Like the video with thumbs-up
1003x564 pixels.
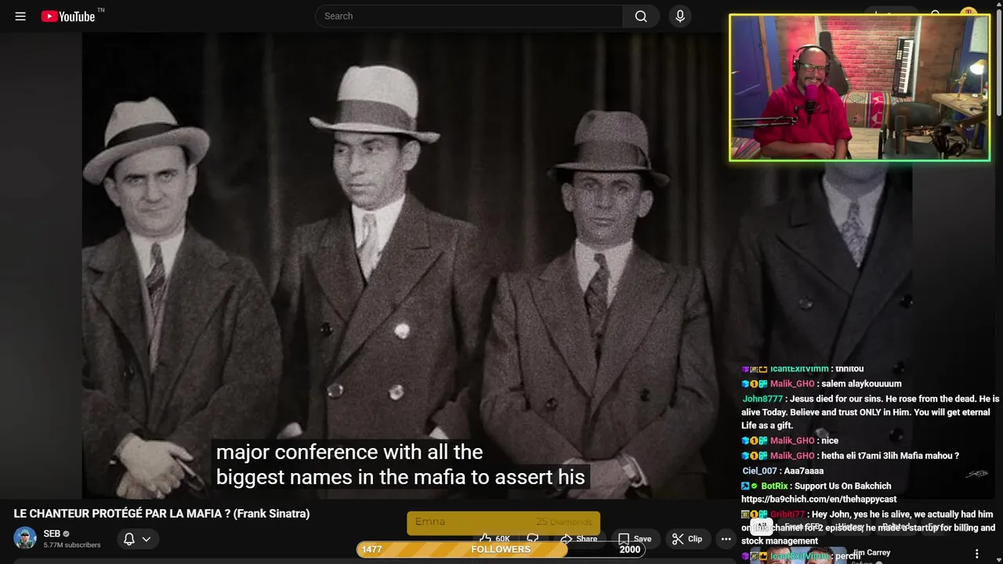click(494, 539)
